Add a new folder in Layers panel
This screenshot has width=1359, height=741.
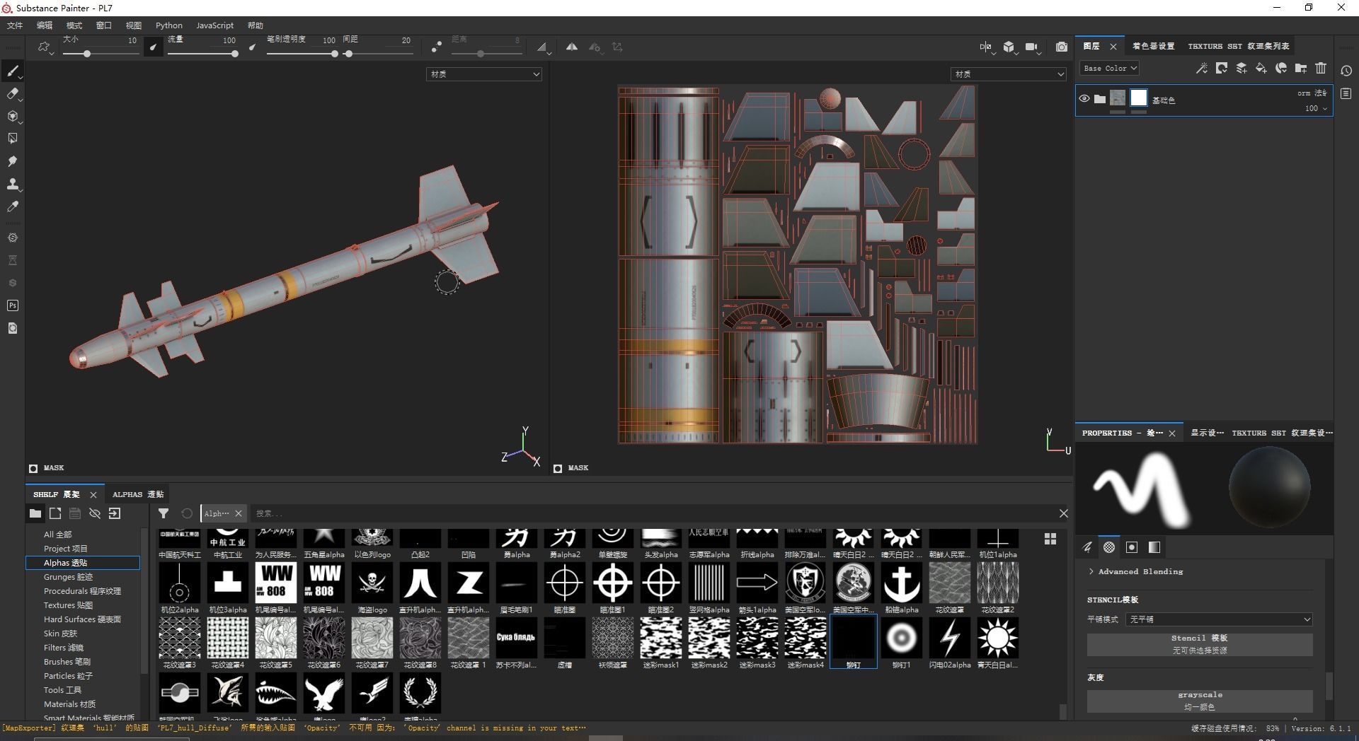click(x=1300, y=68)
